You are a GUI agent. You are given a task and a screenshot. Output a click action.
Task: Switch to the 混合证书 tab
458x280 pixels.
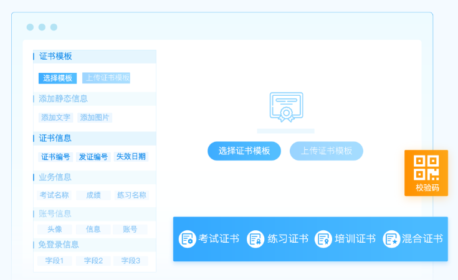click(422, 239)
